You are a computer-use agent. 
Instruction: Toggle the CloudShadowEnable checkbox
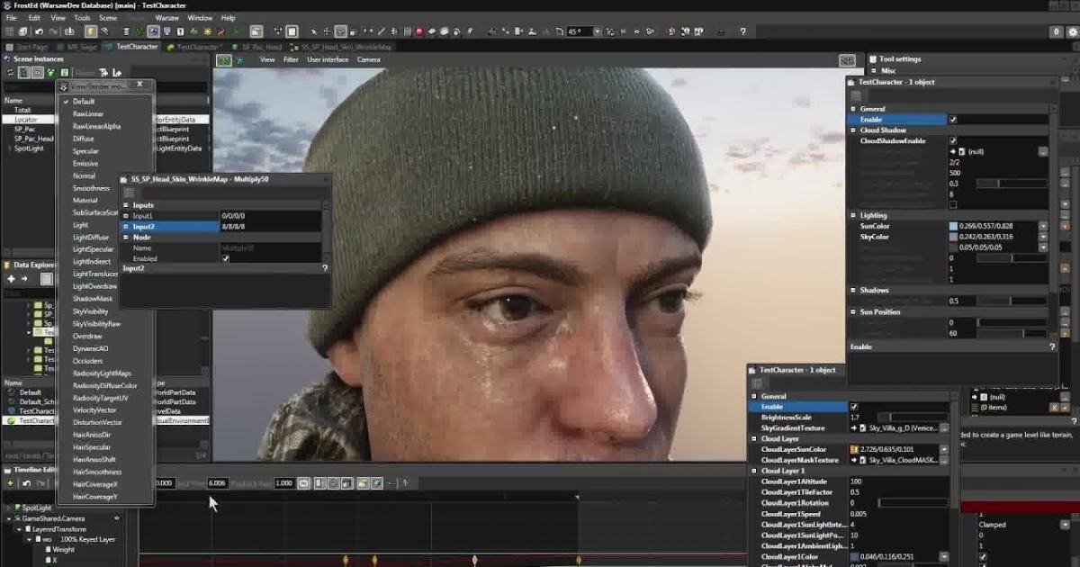(x=953, y=141)
